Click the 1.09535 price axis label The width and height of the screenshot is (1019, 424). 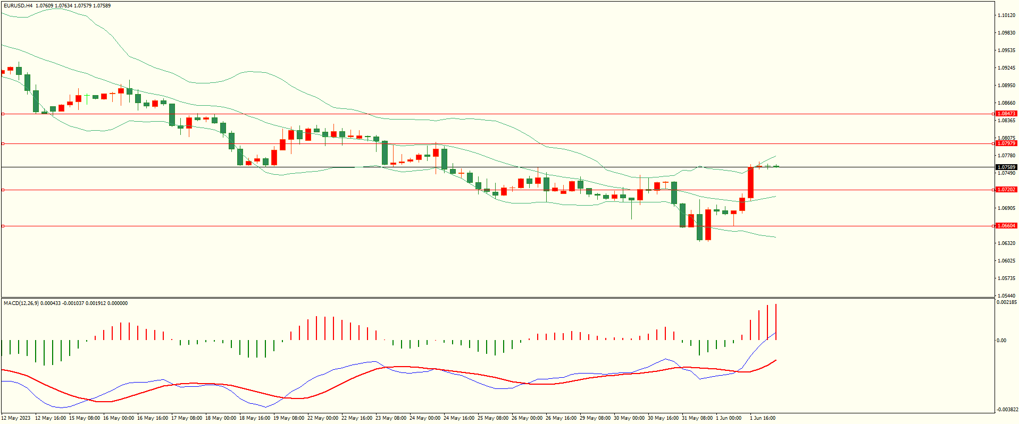tap(1006, 50)
